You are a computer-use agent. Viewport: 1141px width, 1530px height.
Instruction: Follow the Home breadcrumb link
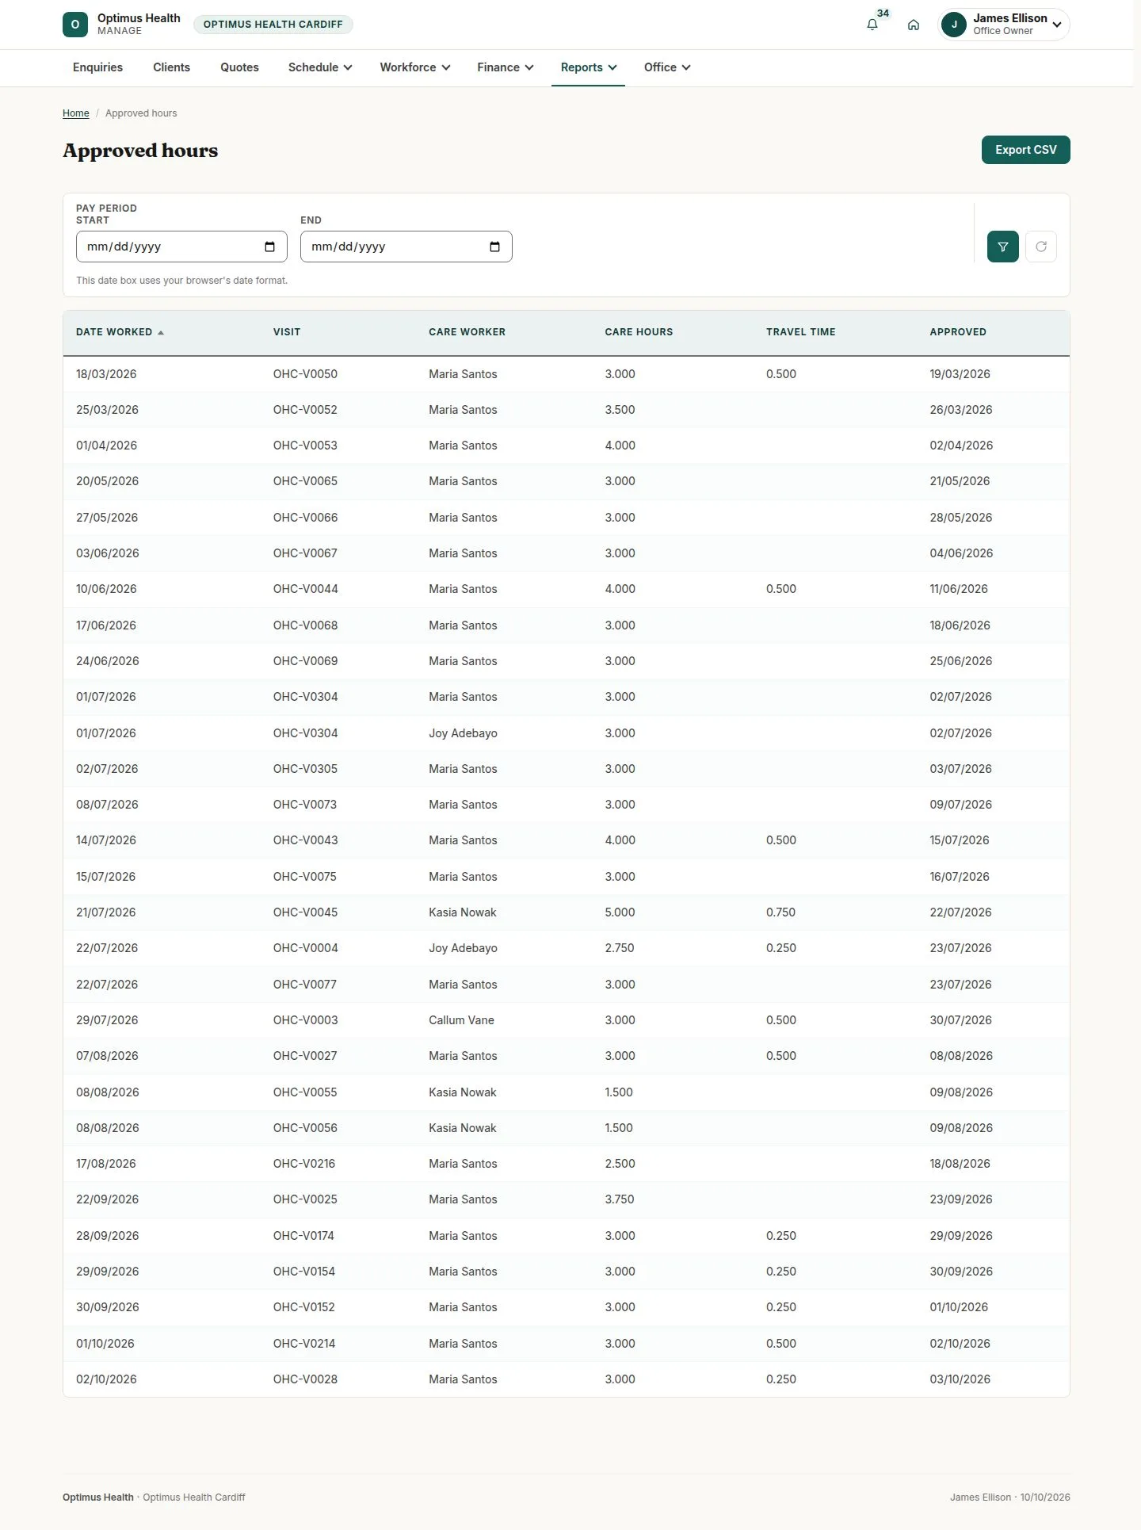[76, 113]
